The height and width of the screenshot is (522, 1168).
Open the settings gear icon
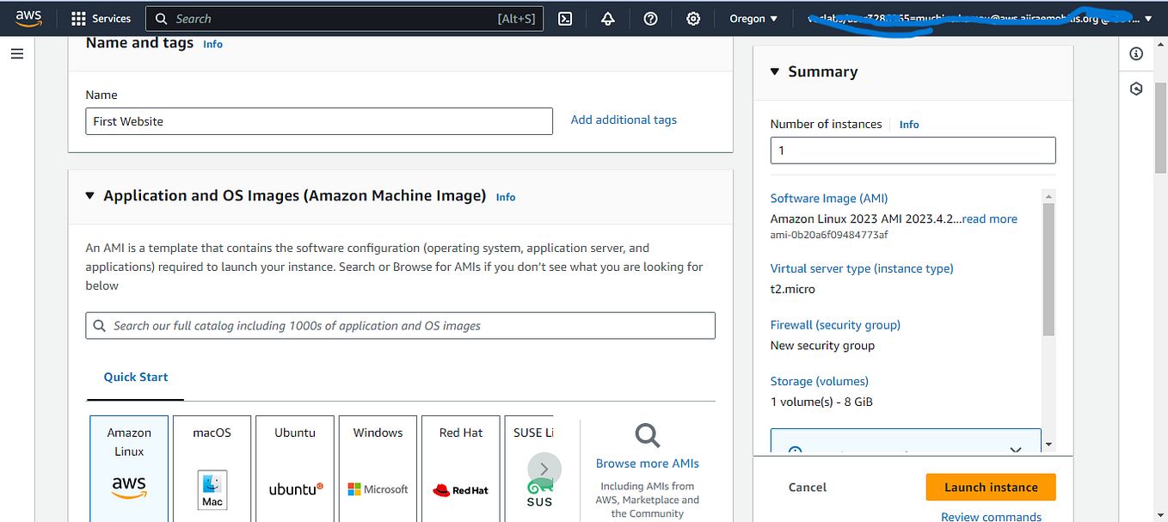coord(693,18)
